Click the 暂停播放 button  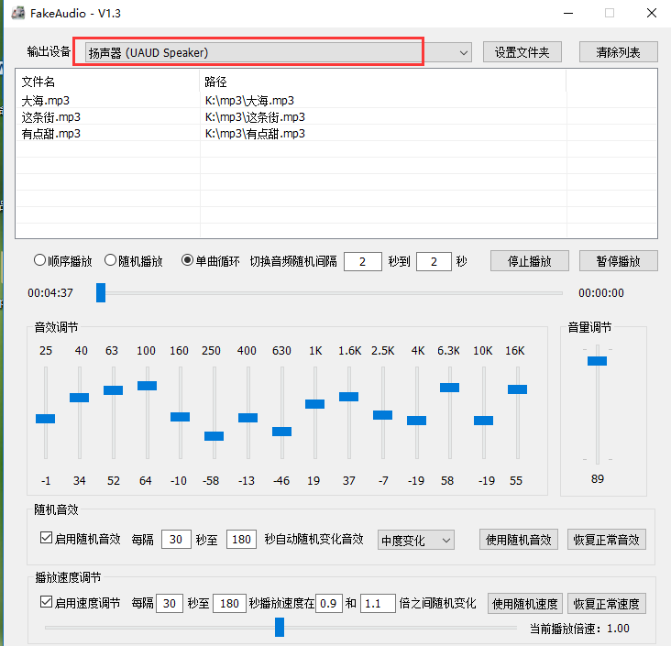tap(619, 261)
